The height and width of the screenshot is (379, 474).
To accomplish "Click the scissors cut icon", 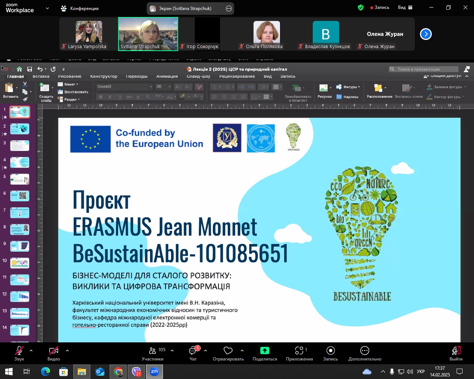I will click(25, 84).
